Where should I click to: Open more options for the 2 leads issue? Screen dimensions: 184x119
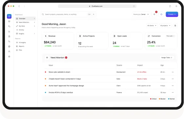[173, 79]
